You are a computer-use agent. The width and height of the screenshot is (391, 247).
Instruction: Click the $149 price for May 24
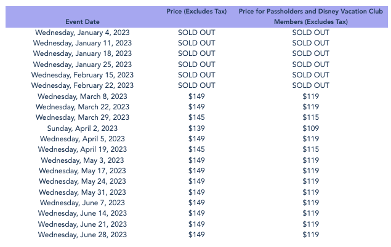(196, 181)
